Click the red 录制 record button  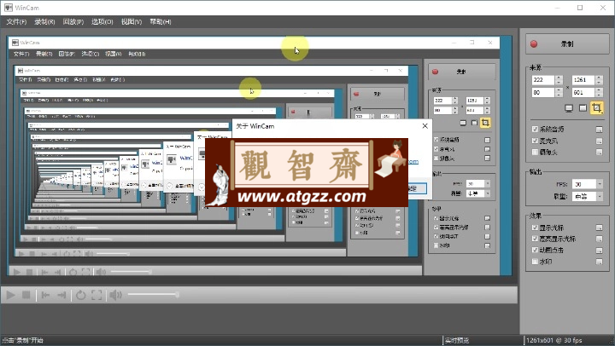pos(567,43)
